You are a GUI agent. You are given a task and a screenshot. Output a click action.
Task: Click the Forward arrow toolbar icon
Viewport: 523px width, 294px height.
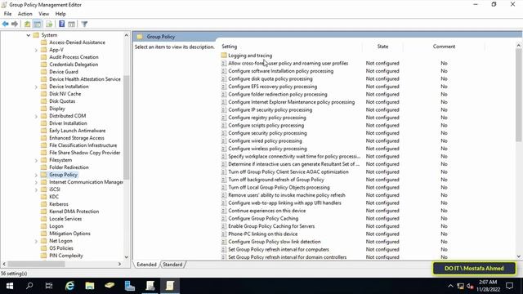coord(15,24)
